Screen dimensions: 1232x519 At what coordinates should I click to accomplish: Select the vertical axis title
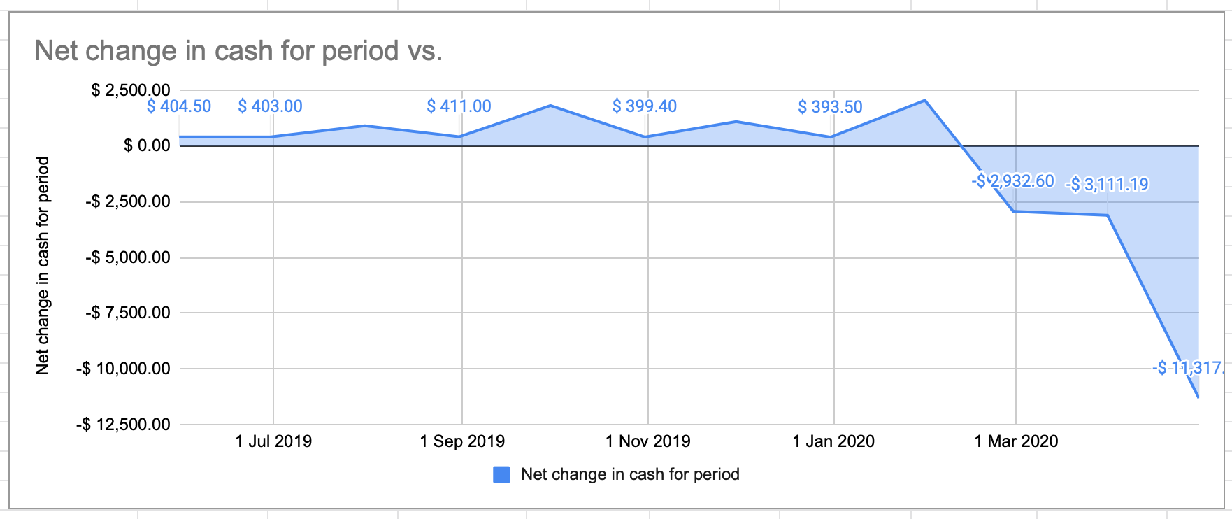pyautogui.click(x=43, y=265)
